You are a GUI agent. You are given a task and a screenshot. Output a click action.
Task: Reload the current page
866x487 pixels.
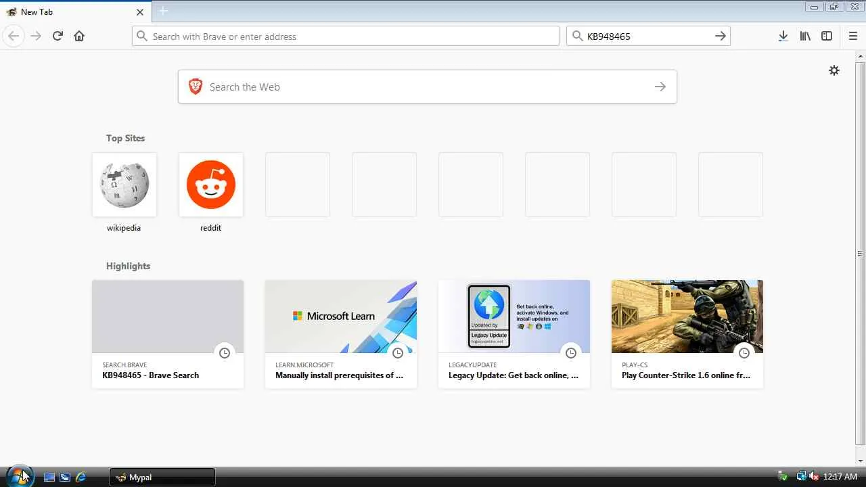coord(58,36)
